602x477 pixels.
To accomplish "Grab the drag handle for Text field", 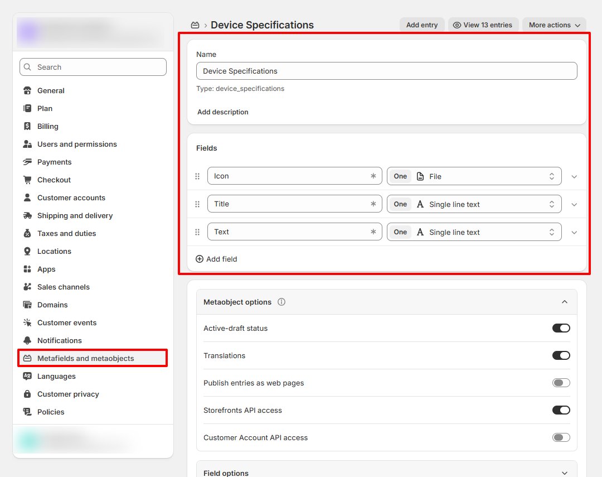I will 197,232.
